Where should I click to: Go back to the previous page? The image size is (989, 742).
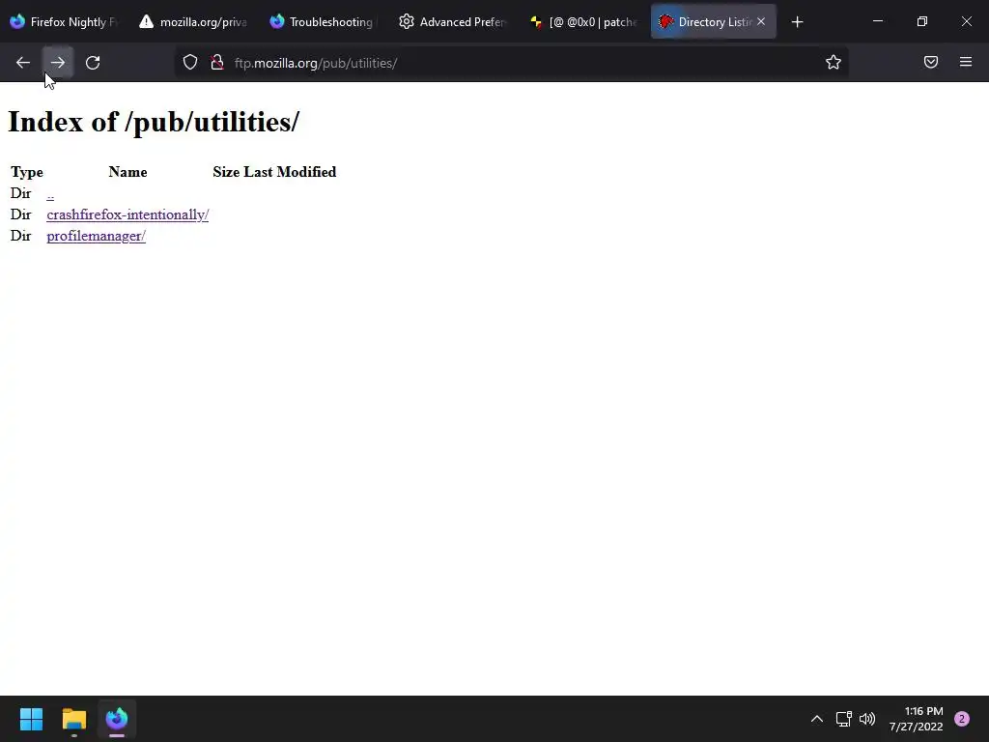point(23,63)
